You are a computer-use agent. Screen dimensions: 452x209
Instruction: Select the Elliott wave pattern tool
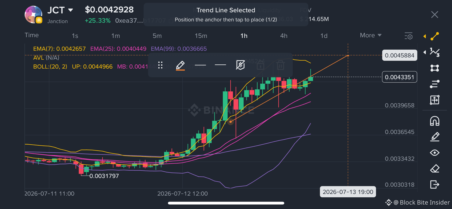(x=435, y=52)
